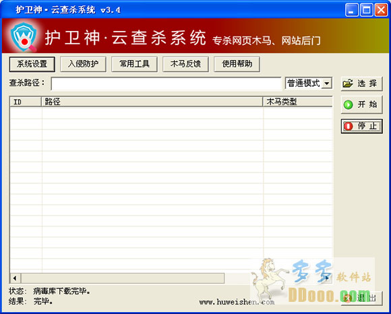This screenshot has width=391, height=314.
Task: Click the 查杀路径： label
Action: [27, 83]
